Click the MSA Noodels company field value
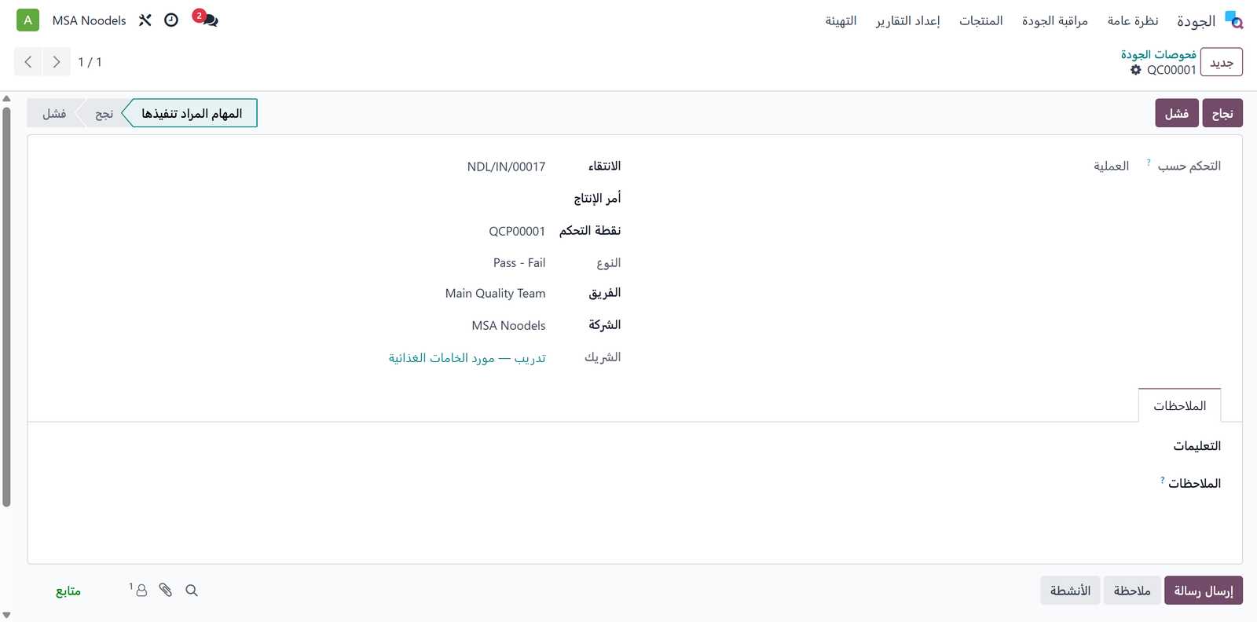1257x622 pixels. pyautogui.click(x=508, y=325)
